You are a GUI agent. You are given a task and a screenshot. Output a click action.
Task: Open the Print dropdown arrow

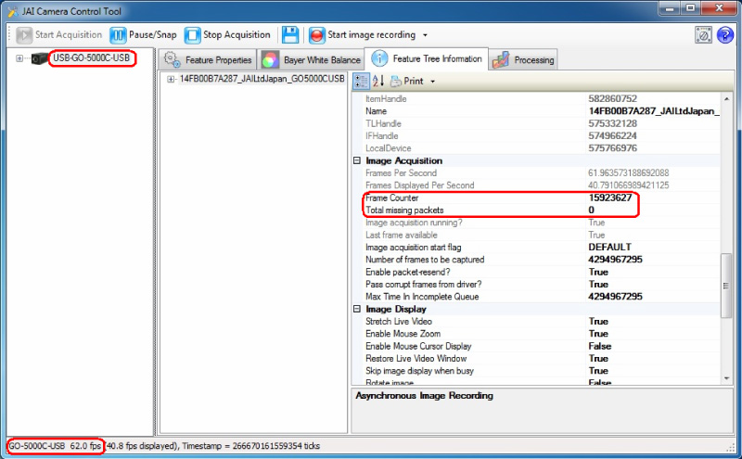(x=432, y=82)
